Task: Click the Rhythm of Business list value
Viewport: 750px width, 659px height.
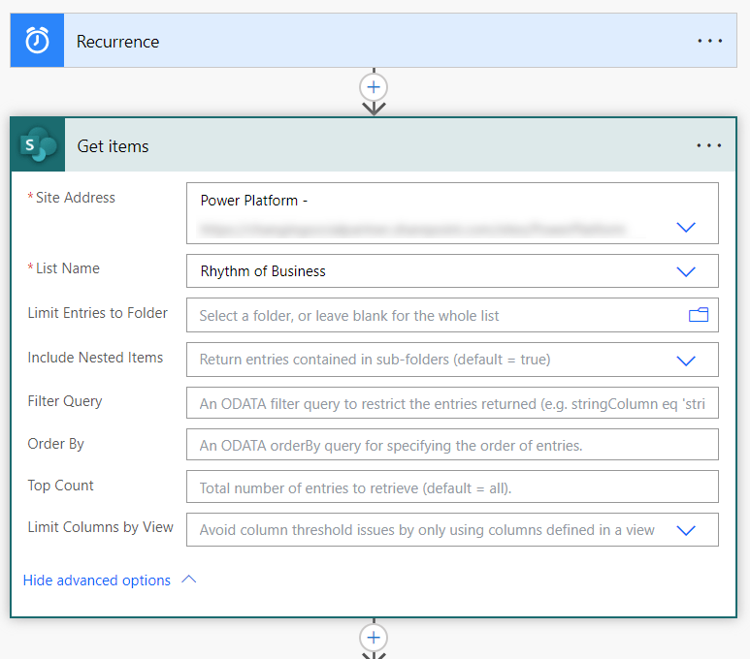Action: click(263, 271)
